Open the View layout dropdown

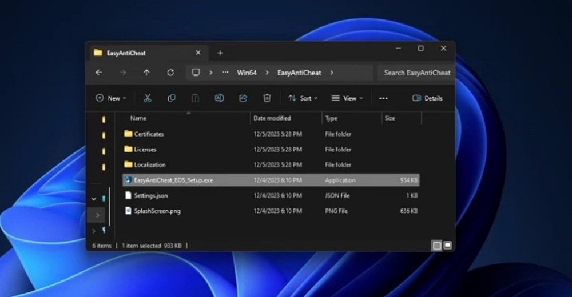[347, 98]
